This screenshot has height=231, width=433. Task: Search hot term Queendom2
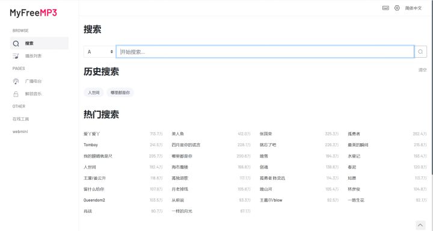(x=94, y=200)
